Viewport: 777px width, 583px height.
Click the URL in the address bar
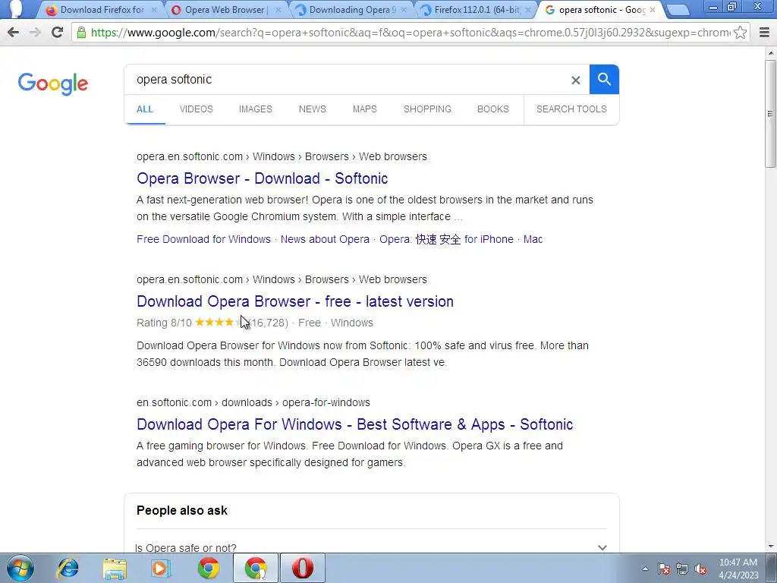[x=411, y=33]
